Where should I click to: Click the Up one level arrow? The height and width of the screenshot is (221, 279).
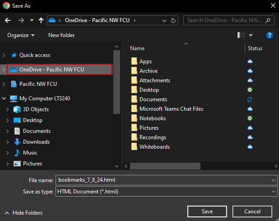click(x=41, y=20)
